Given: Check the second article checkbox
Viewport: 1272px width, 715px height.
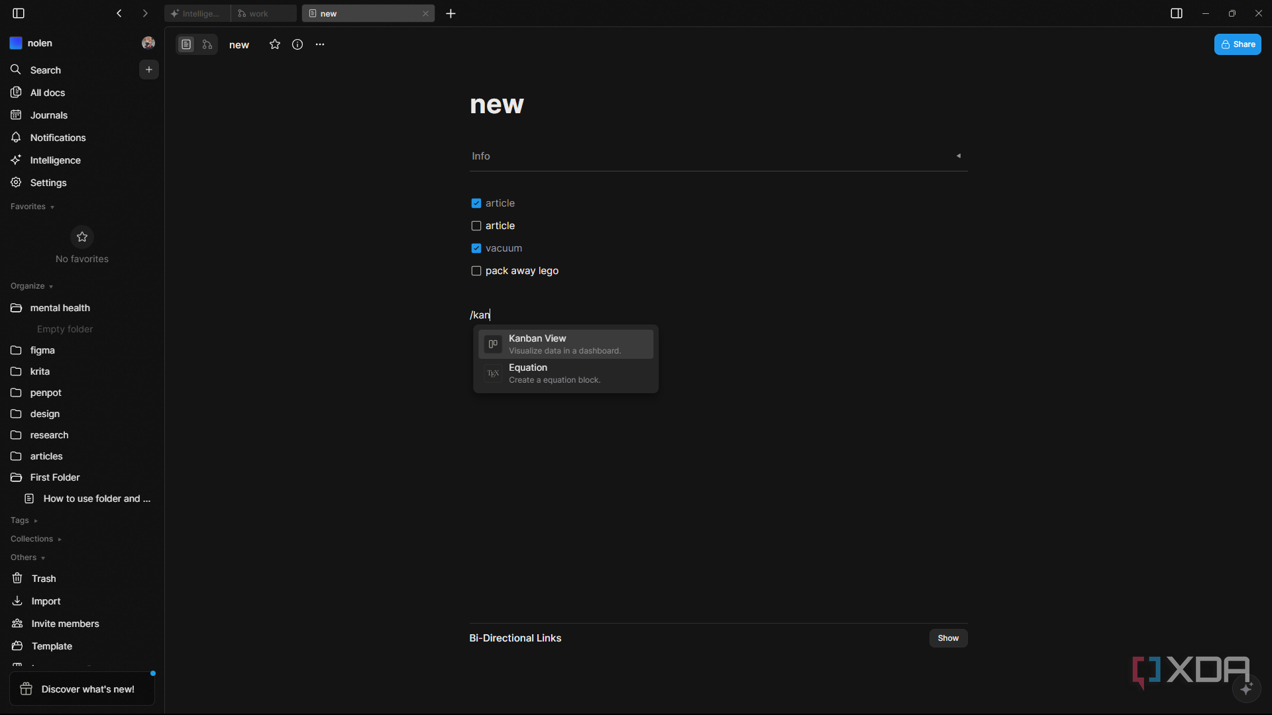Looking at the screenshot, I should tap(476, 226).
